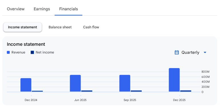223x109 pixels.
Task: Click the calendar icon beside Quarterly
Action: (x=177, y=52)
